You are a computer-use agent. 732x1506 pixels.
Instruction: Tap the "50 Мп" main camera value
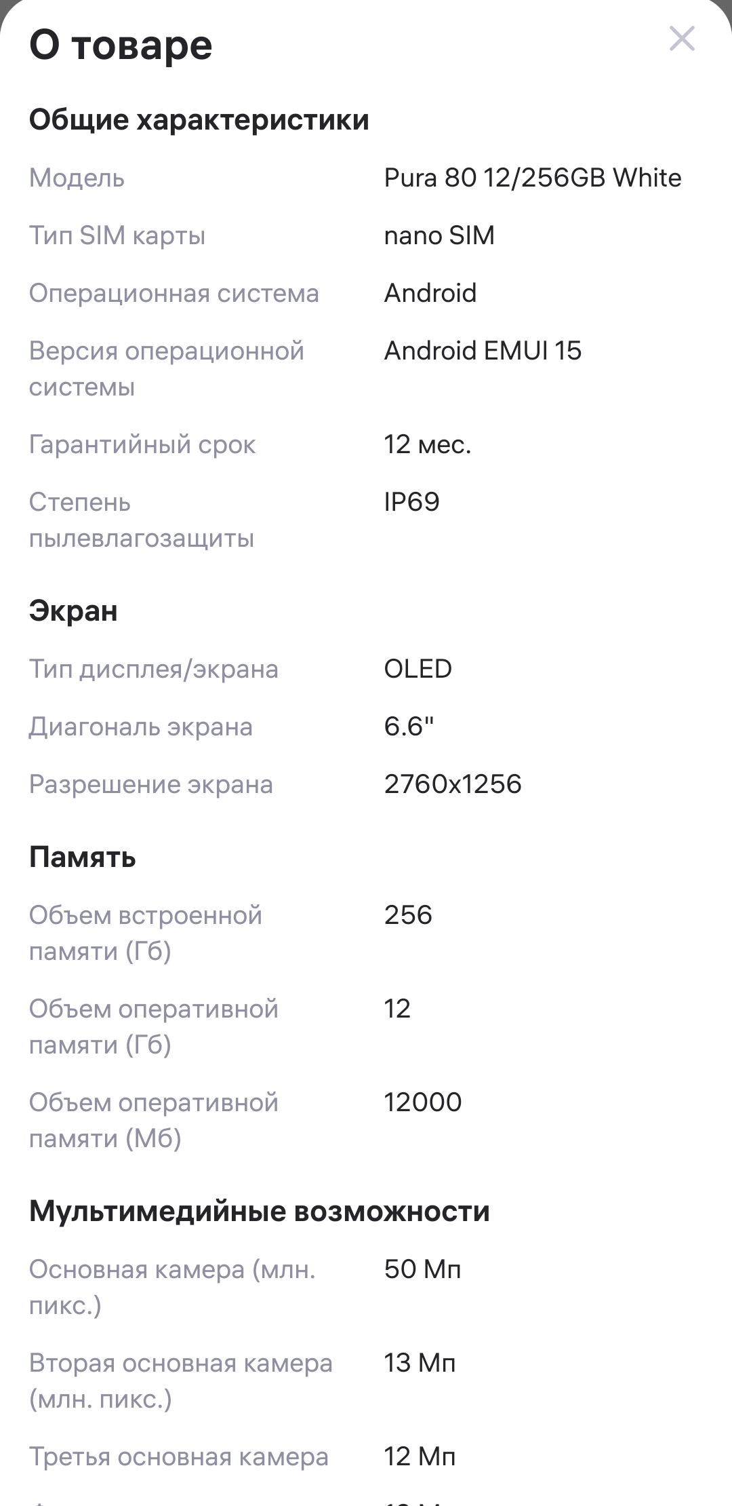point(423,1269)
